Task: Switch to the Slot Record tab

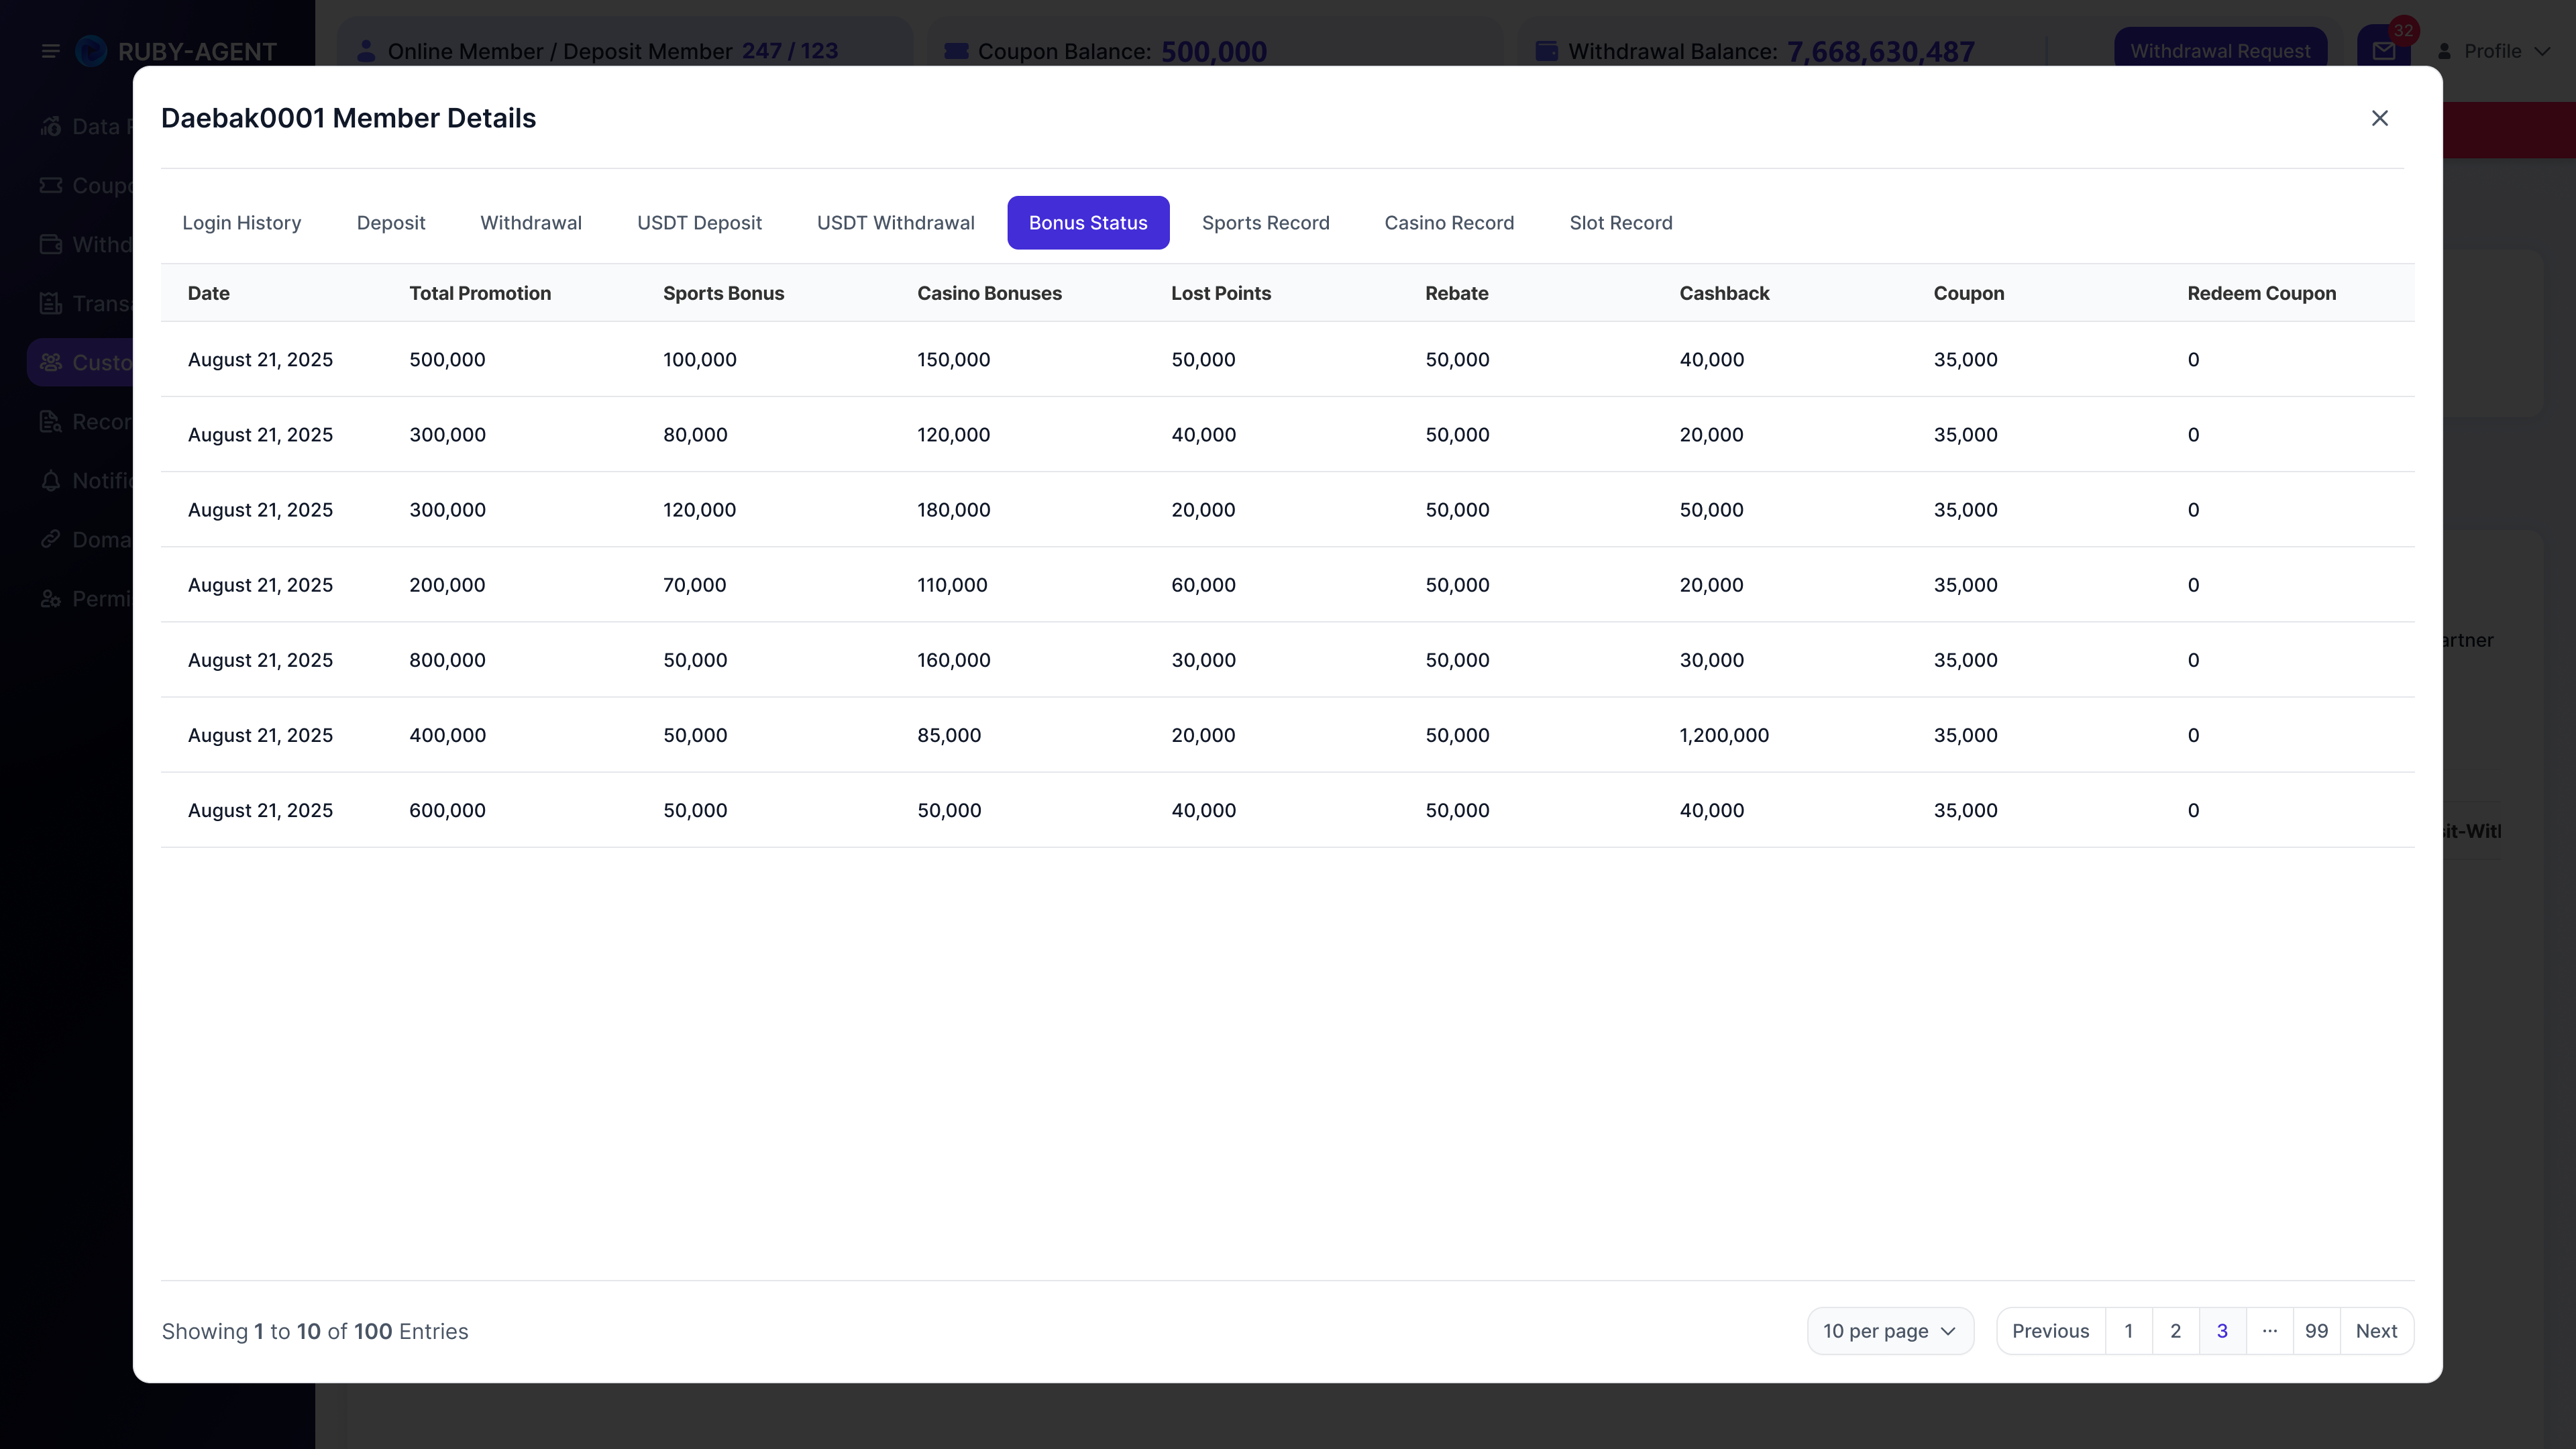Action: click(1621, 222)
